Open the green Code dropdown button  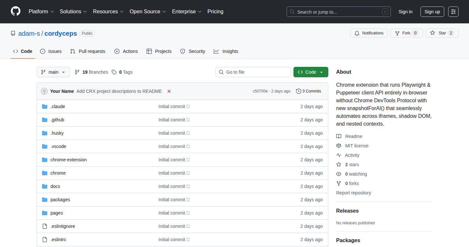point(311,72)
